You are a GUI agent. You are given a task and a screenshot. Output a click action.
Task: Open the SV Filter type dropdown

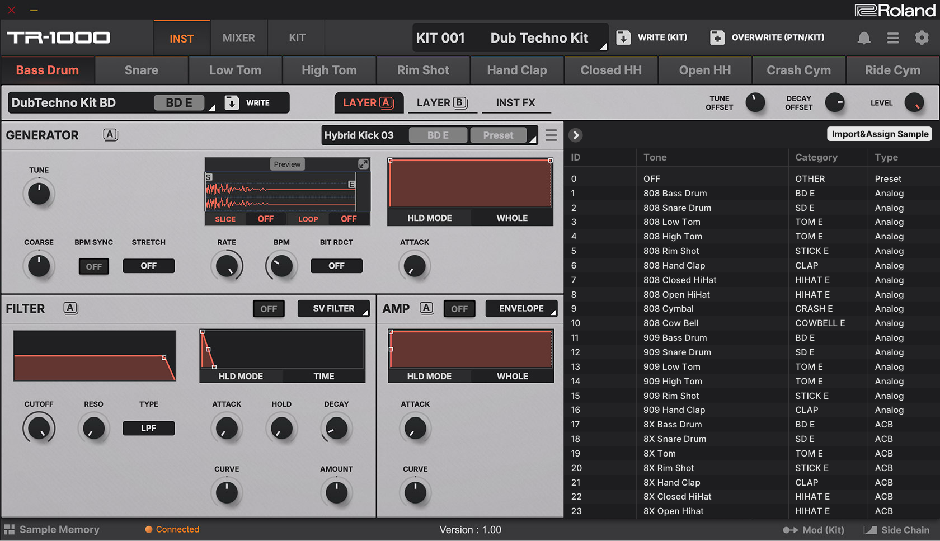(x=333, y=309)
